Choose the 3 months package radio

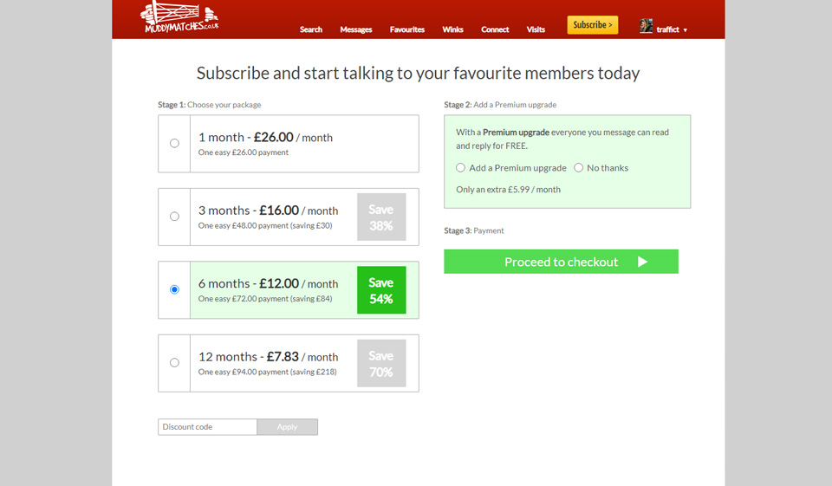174,217
